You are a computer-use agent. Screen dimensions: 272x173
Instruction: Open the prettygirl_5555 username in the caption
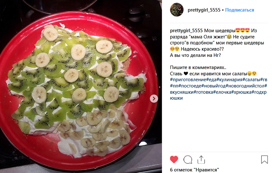[186, 31]
